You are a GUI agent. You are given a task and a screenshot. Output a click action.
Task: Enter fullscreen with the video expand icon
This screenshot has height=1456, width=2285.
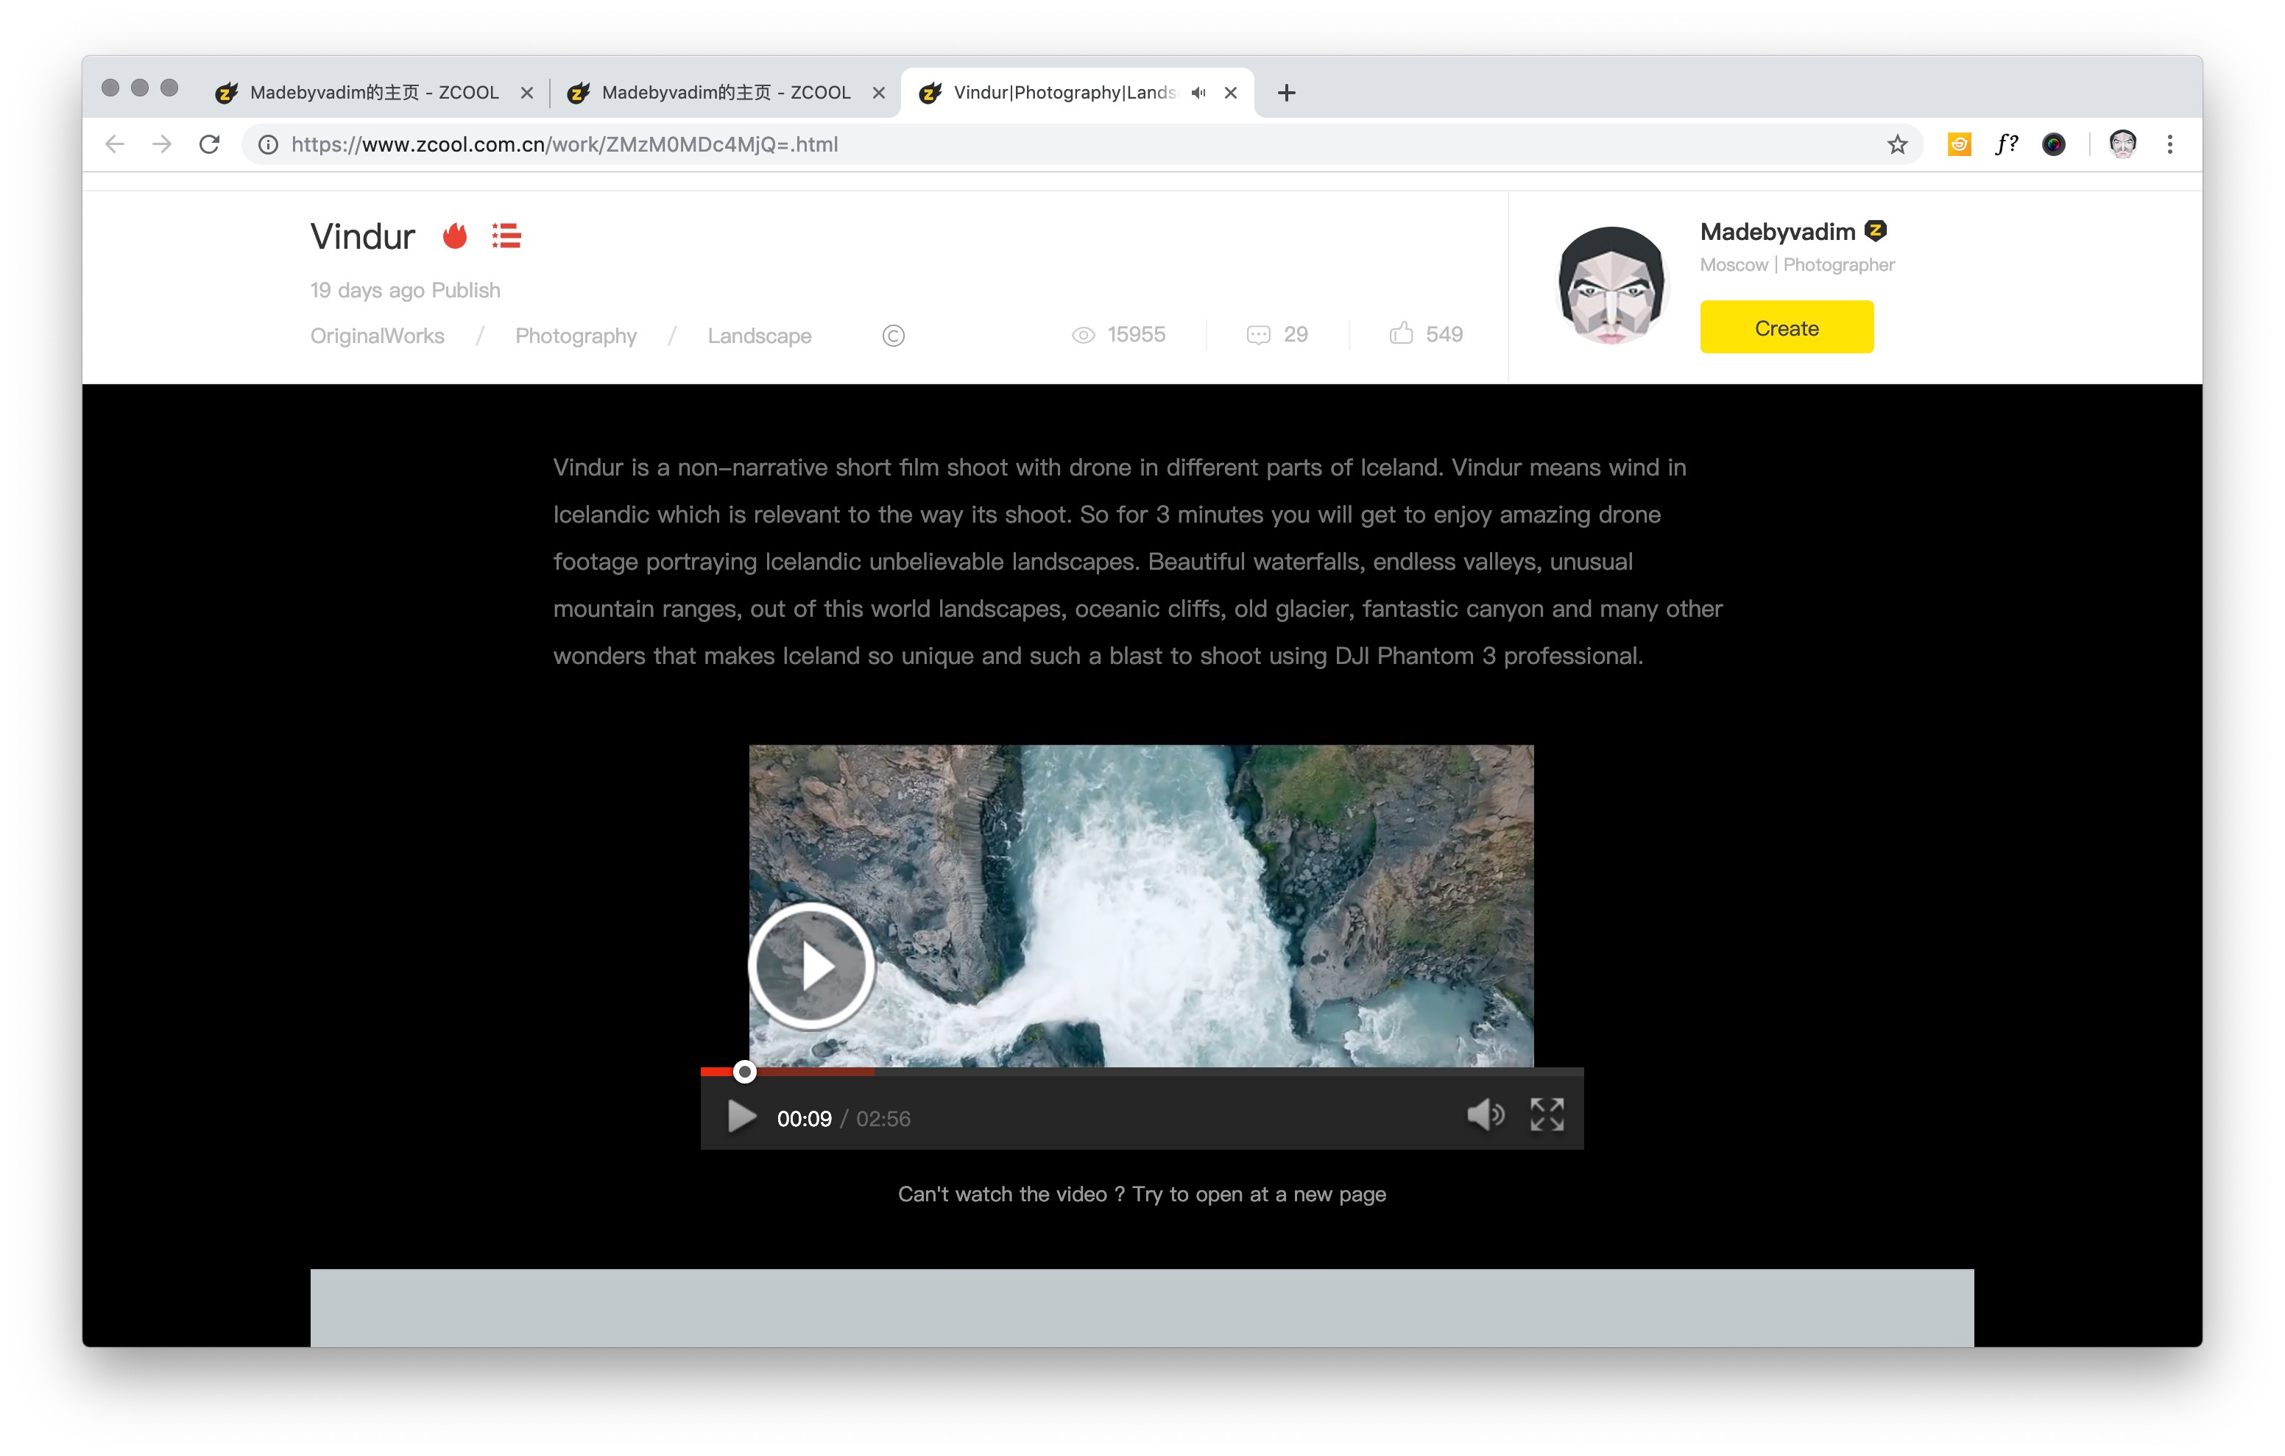pyautogui.click(x=1547, y=1115)
